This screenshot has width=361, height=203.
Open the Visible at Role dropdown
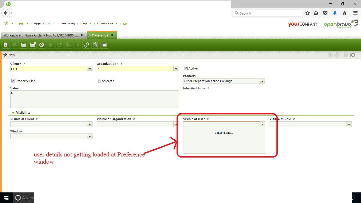click(349, 124)
